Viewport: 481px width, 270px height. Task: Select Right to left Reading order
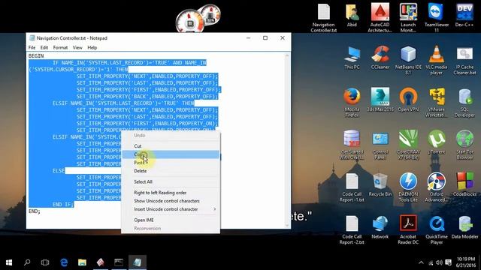click(x=171, y=193)
